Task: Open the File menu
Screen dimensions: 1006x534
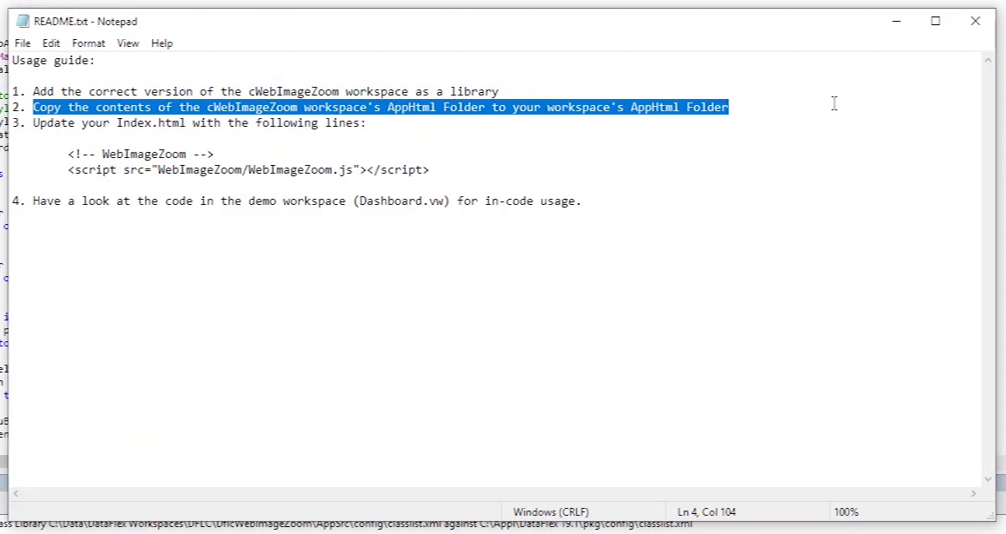Action: [23, 43]
